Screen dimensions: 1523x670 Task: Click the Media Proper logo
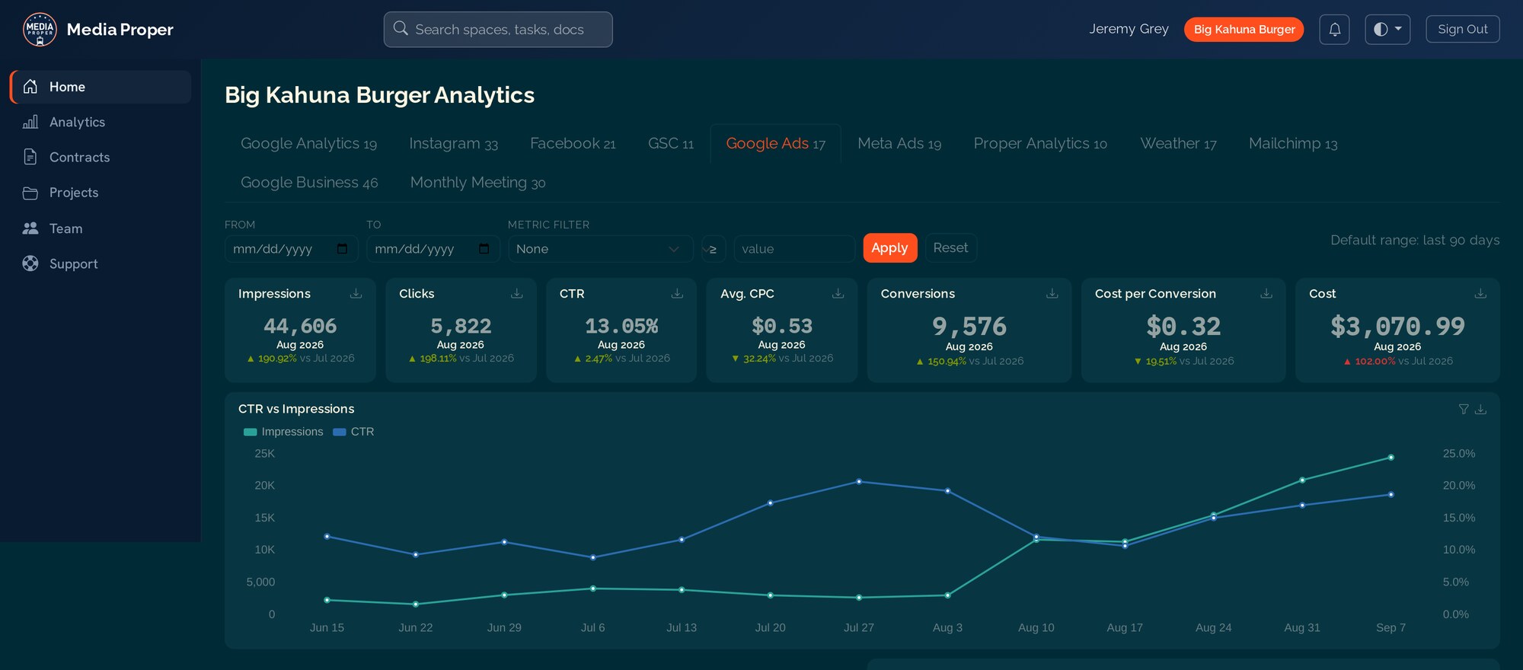point(40,30)
